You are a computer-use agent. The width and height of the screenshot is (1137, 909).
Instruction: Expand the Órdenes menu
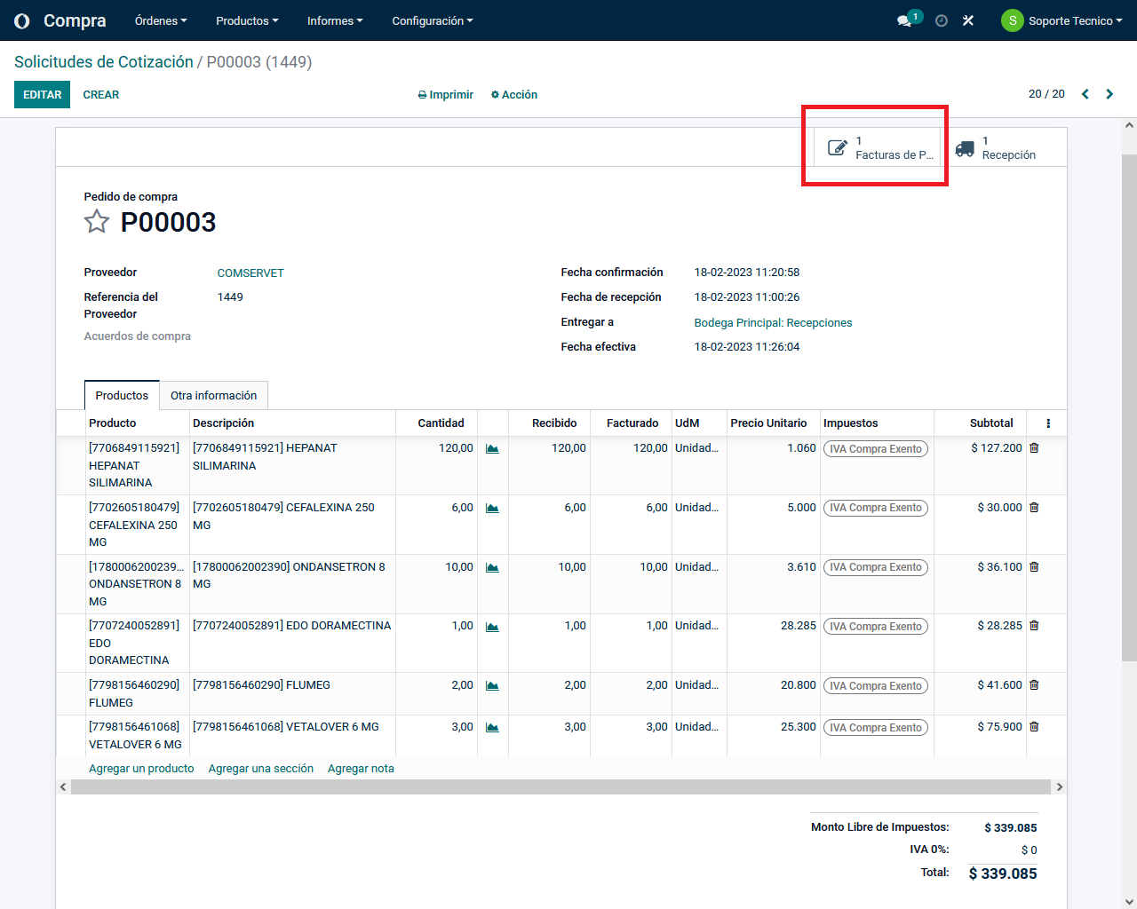click(161, 20)
